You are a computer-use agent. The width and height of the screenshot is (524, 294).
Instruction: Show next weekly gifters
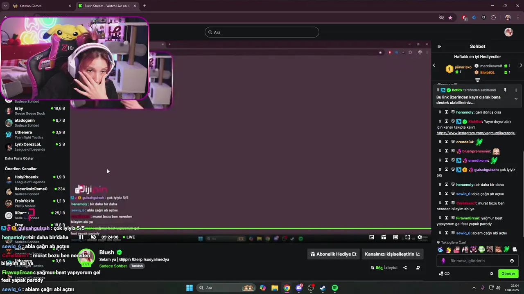521,65
